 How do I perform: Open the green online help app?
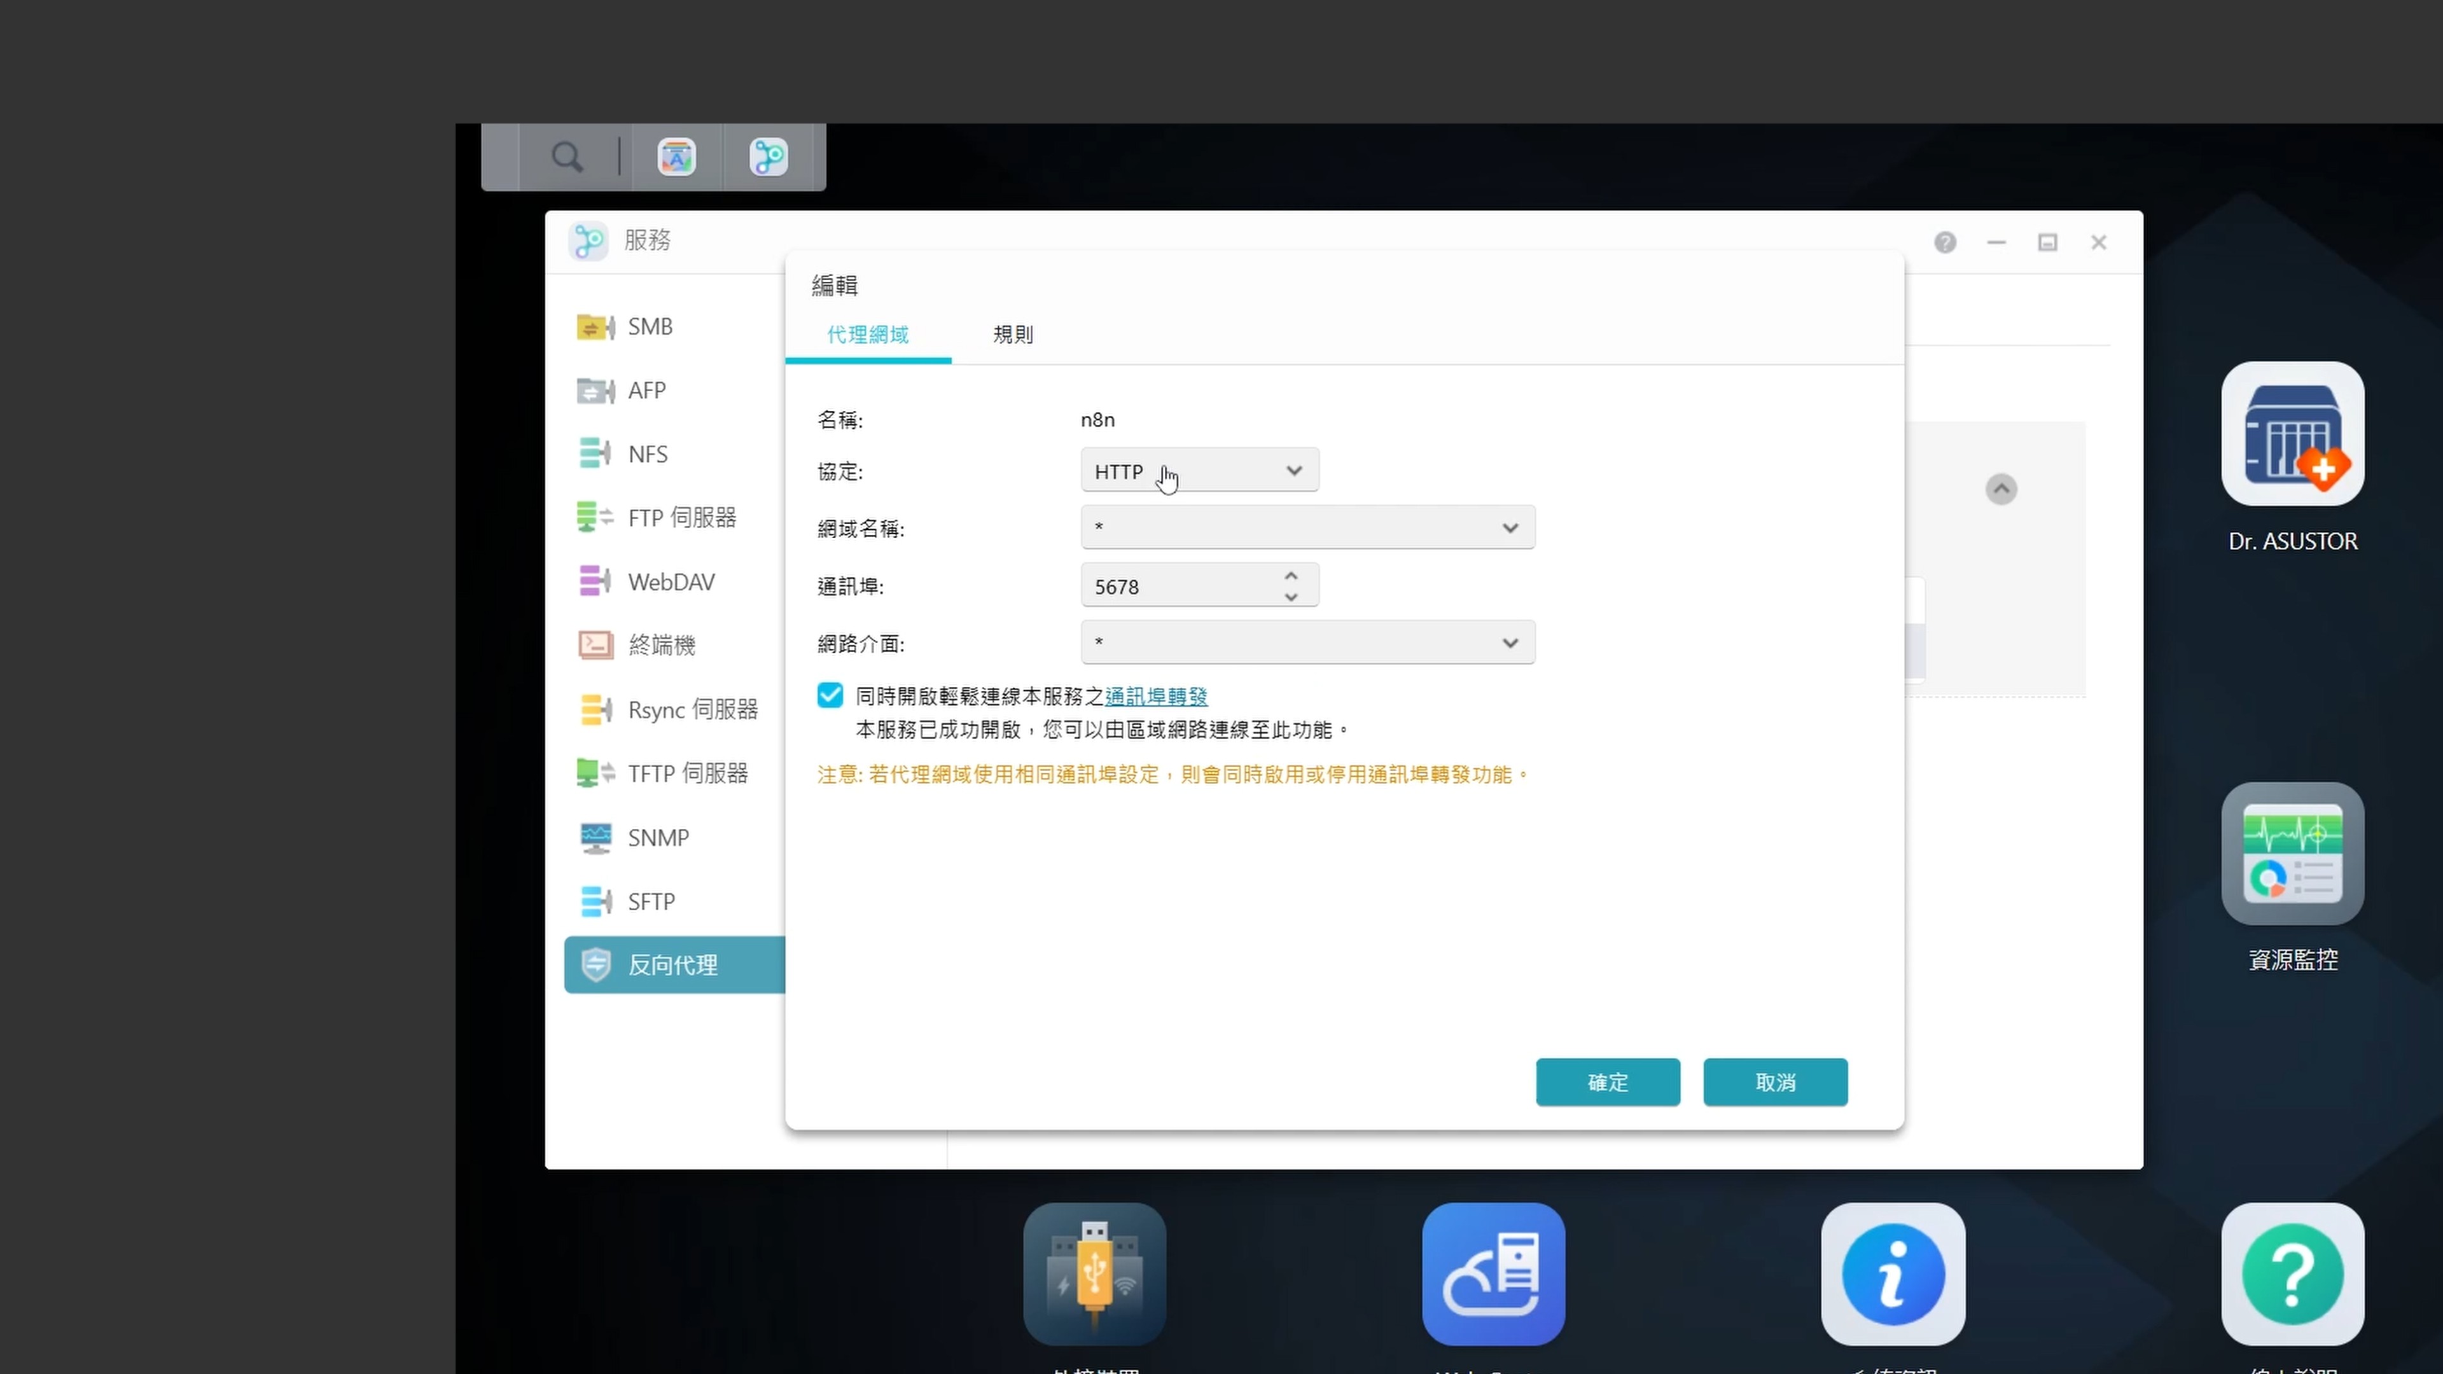pyautogui.click(x=2291, y=1273)
